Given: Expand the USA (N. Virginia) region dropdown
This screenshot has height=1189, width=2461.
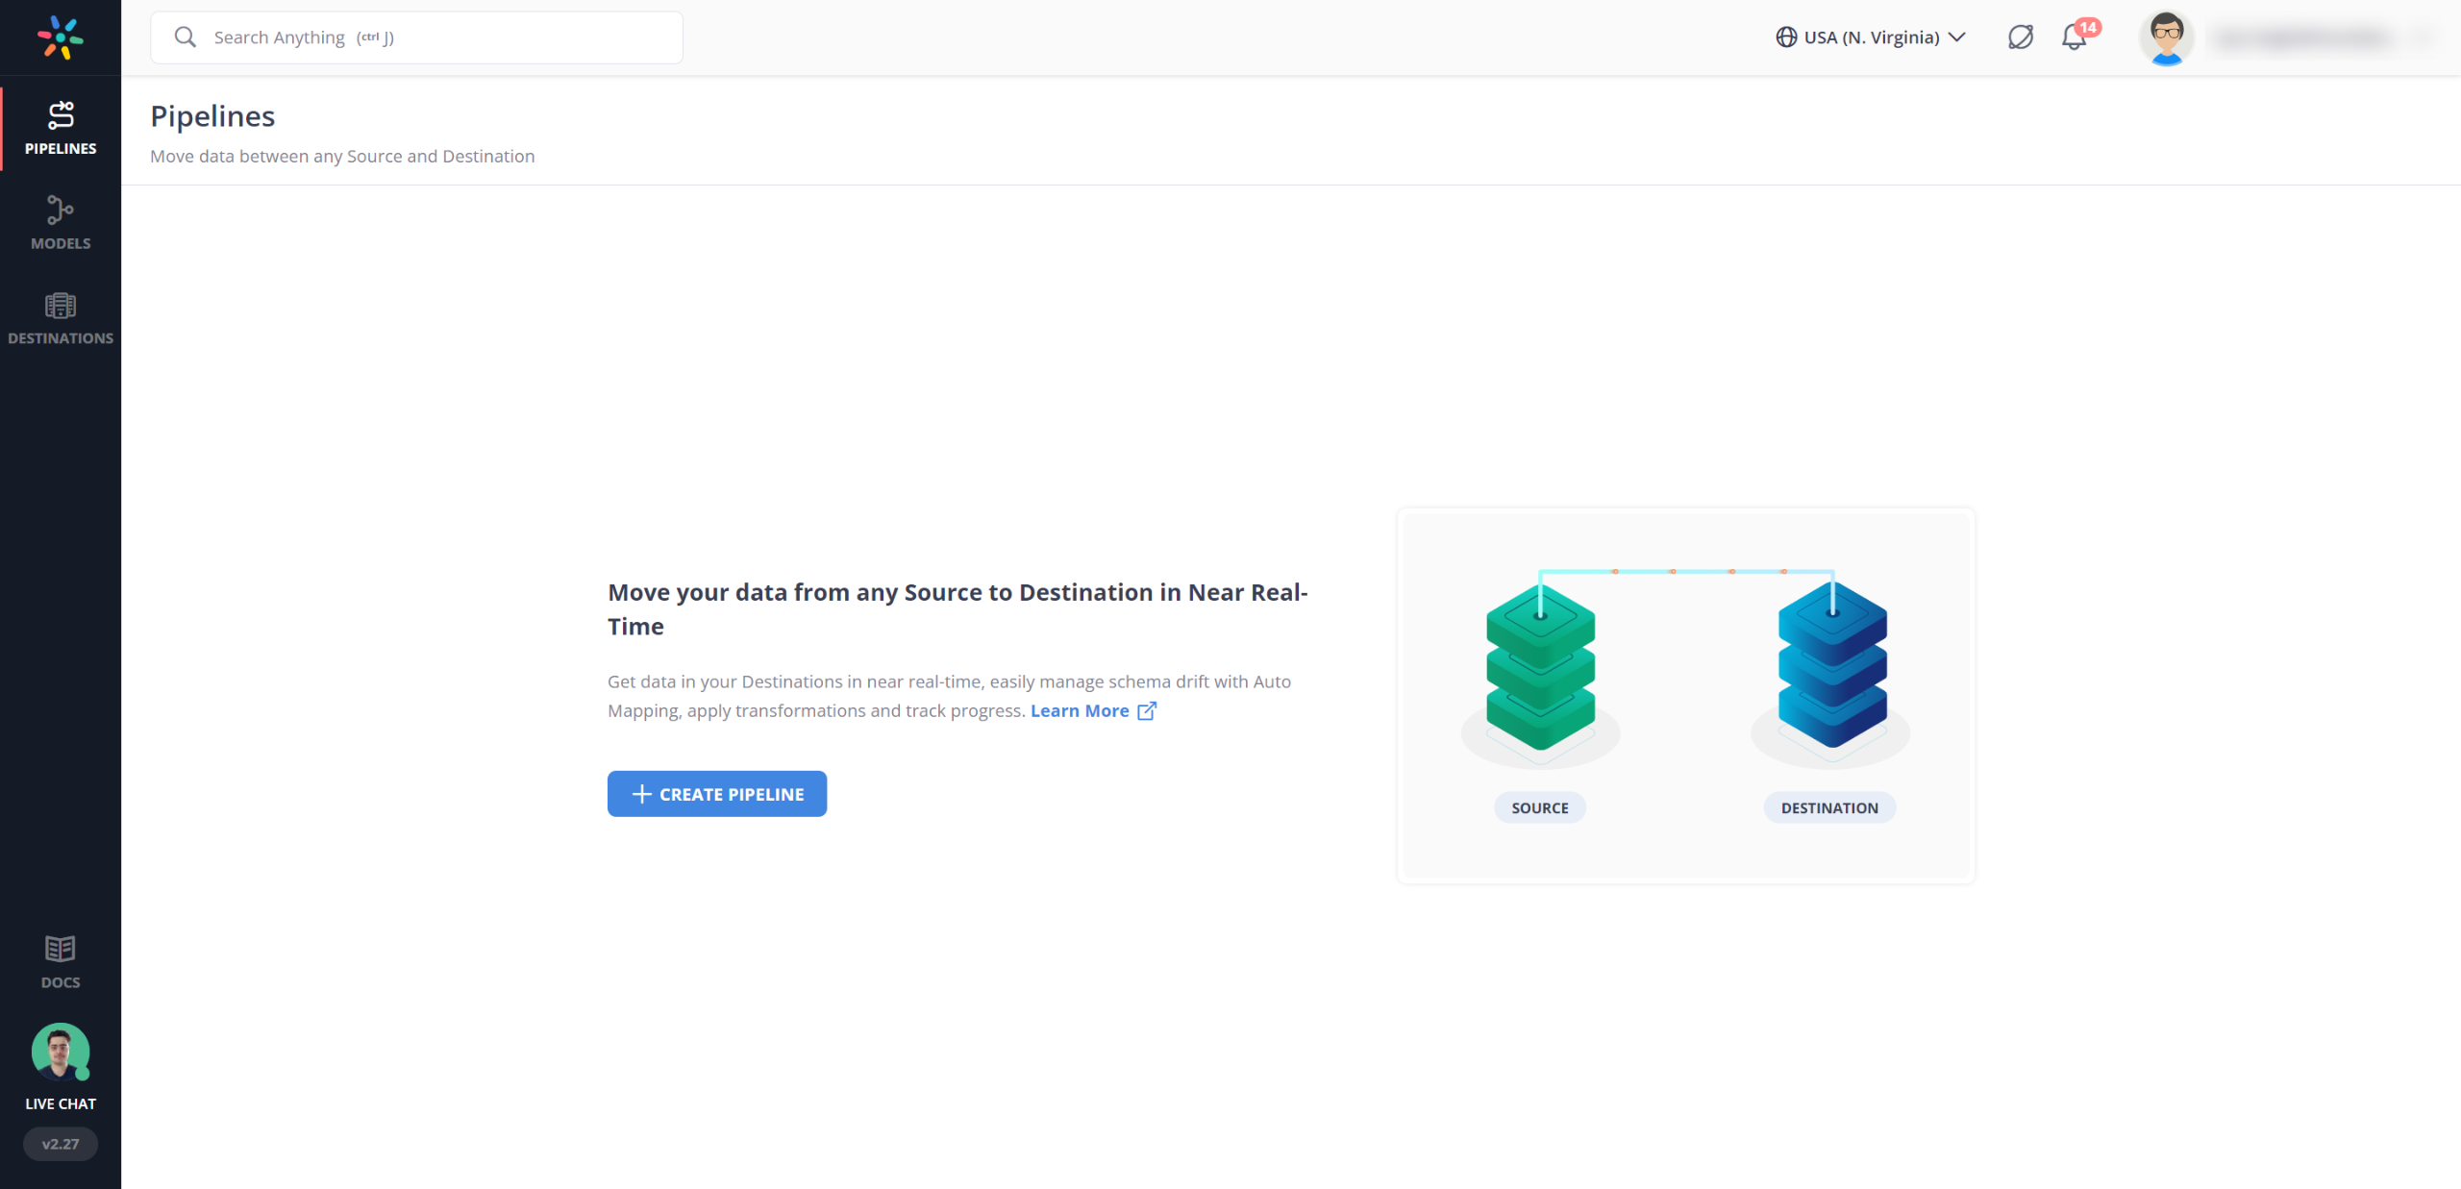Looking at the screenshot, I should click(1871, 37).
